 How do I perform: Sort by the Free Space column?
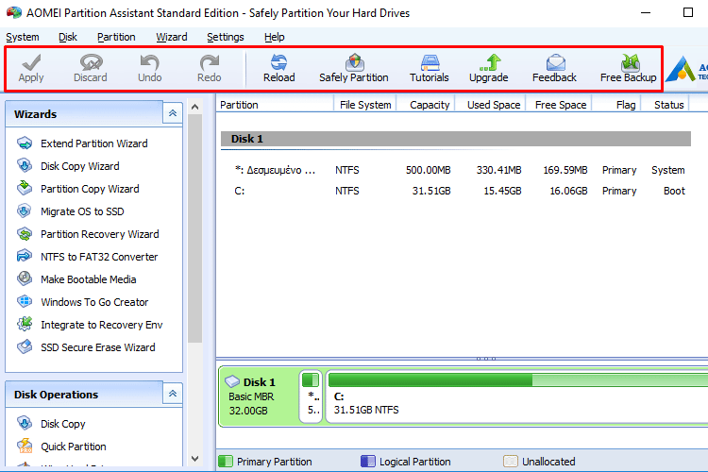[559, 105]
